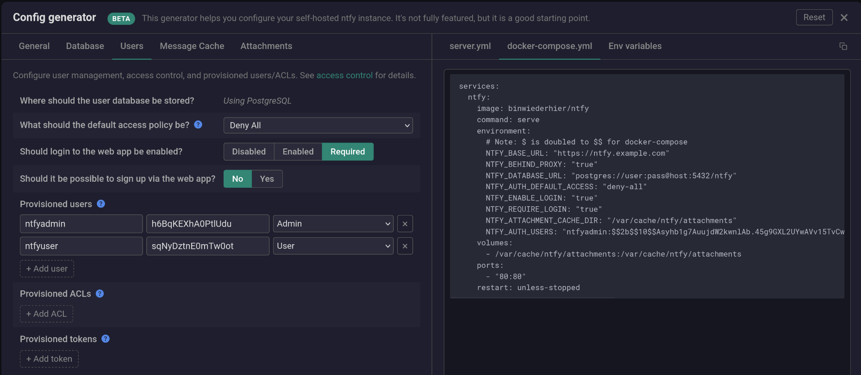This screenshot has height=375, width=861.
Task: Click the NTFY_AUTH_DEFAULT_ACCESS line
Action: (566, 187)
